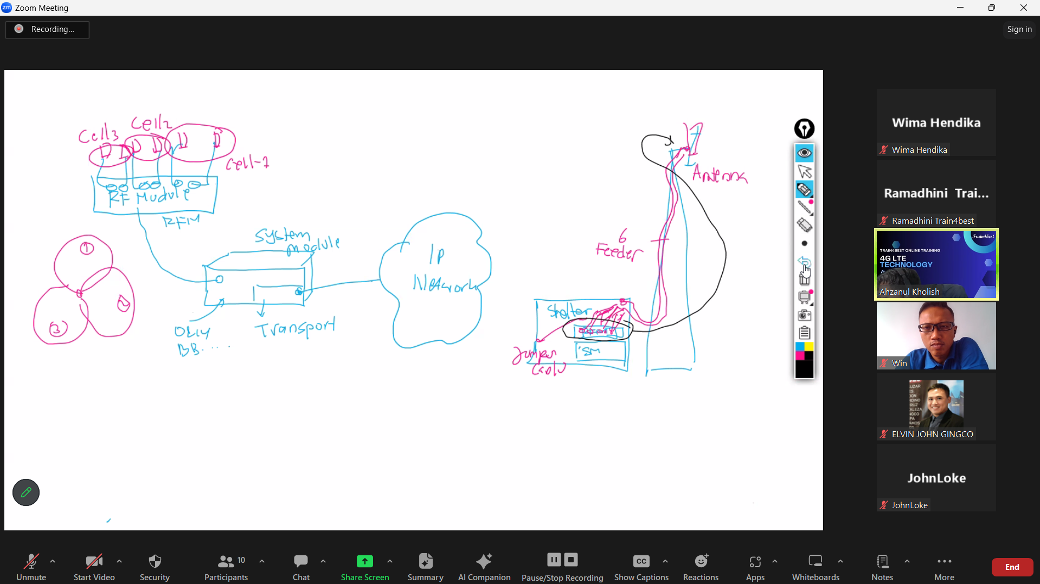Toggle annotation visibility with eye icon
Viewport: 1040px width, 584px height.
[x=805, y=154]
